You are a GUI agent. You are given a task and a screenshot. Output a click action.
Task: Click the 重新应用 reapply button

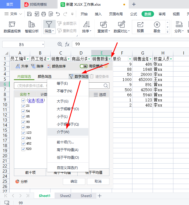coord(67,31)
